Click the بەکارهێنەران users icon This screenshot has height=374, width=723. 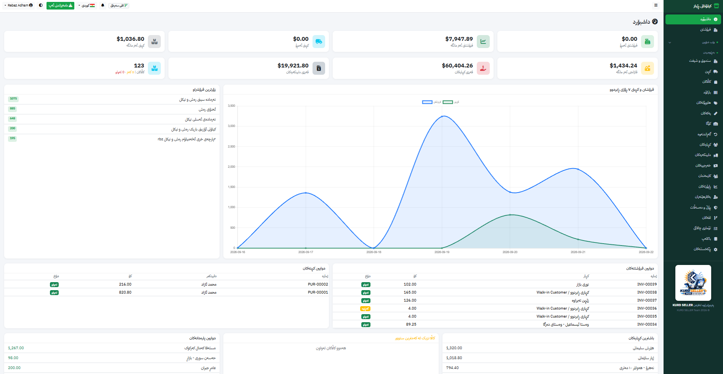[x=715, y=197]
